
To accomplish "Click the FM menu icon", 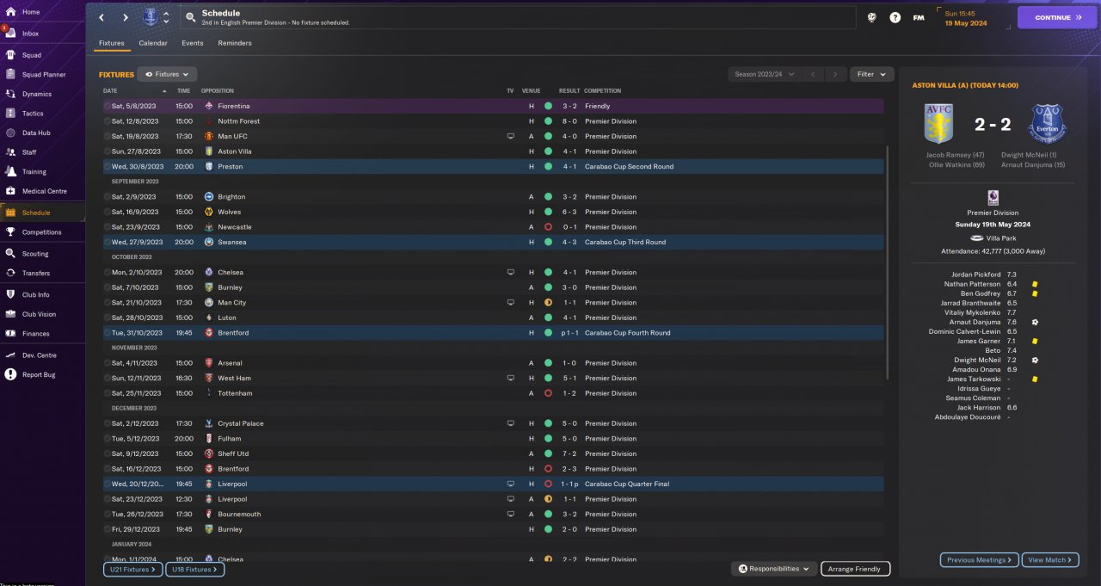I will pyautogui.click(x=919, y=17).
